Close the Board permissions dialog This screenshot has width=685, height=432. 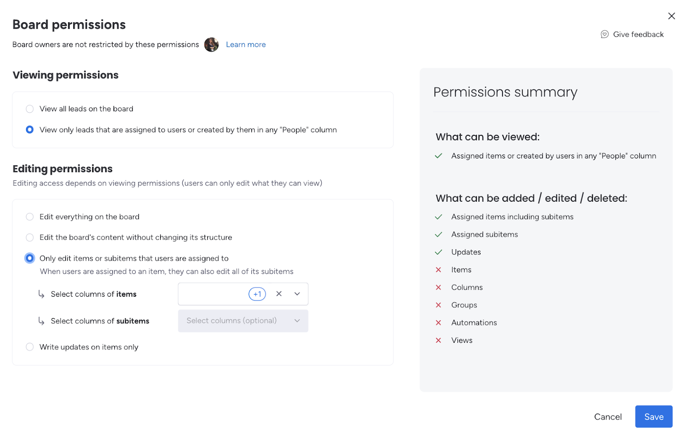click(x=671, y=16)
